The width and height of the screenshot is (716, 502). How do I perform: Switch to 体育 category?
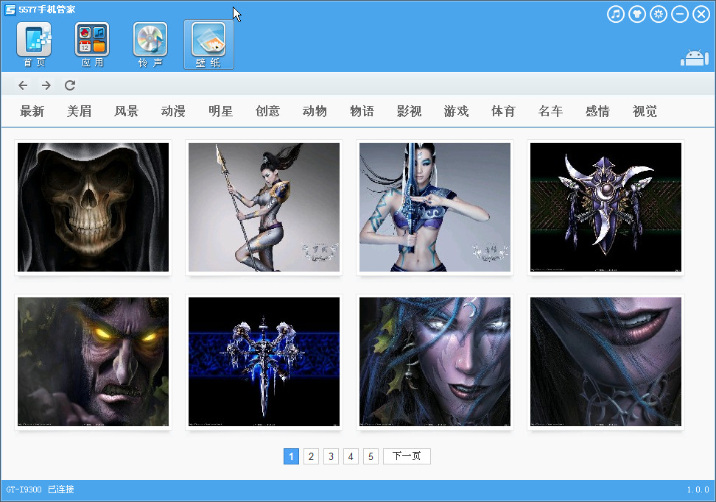(x=503, y=111)
